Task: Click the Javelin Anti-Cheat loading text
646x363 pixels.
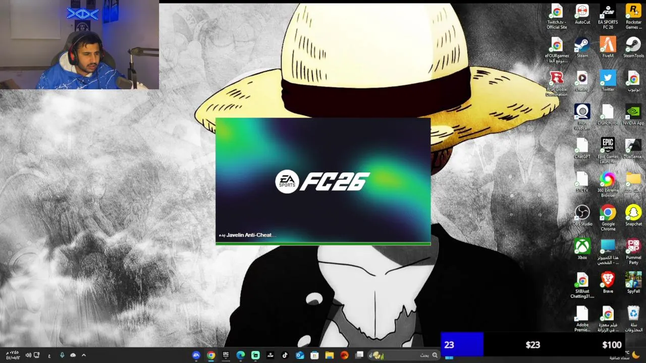Action: point(247,235)
